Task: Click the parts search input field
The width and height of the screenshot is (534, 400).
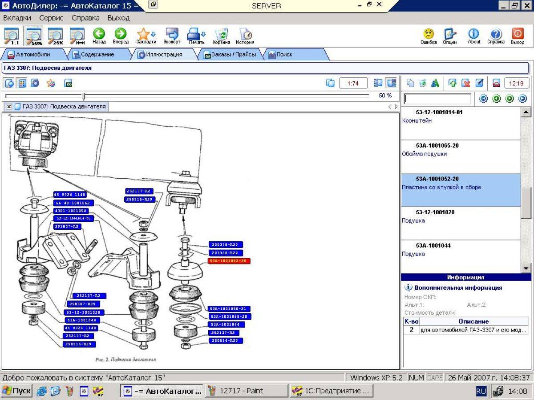Action: point(437,99)
